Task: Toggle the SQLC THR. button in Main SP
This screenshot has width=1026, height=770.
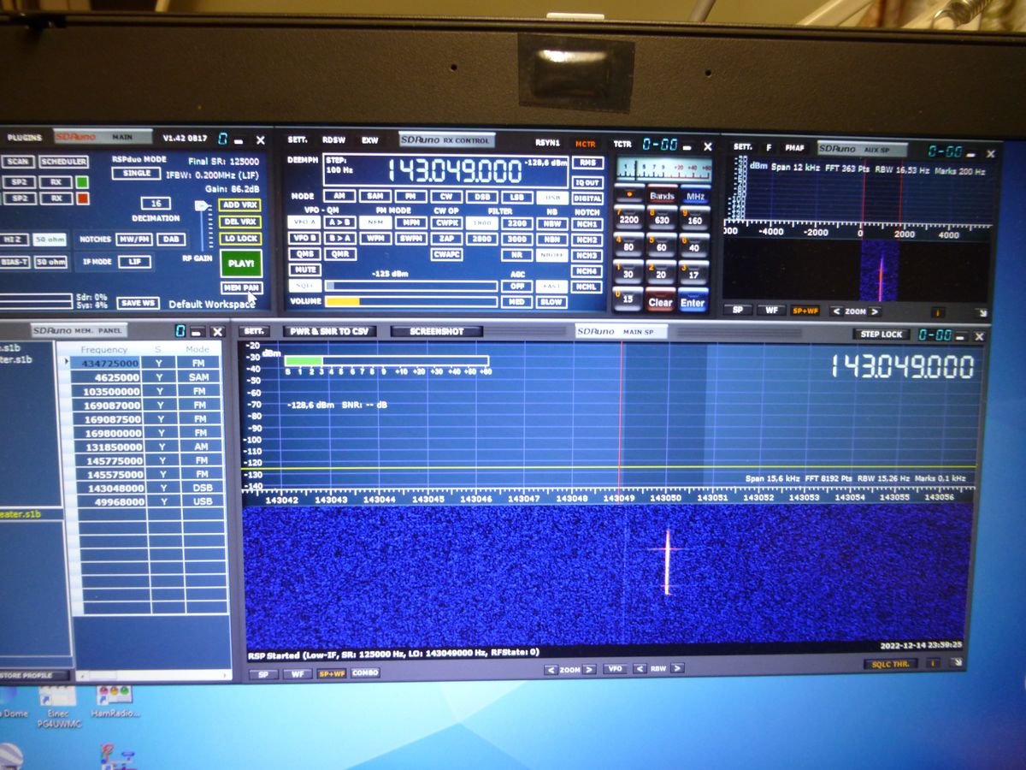Action: coord(891,663)
